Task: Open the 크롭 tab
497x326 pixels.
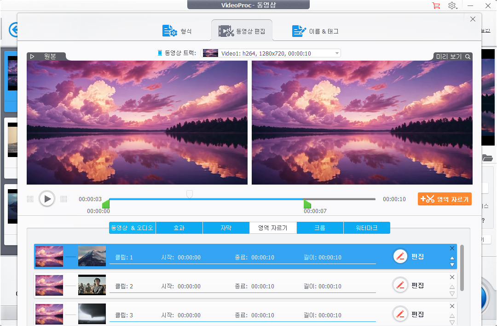Action: [320, 228]
